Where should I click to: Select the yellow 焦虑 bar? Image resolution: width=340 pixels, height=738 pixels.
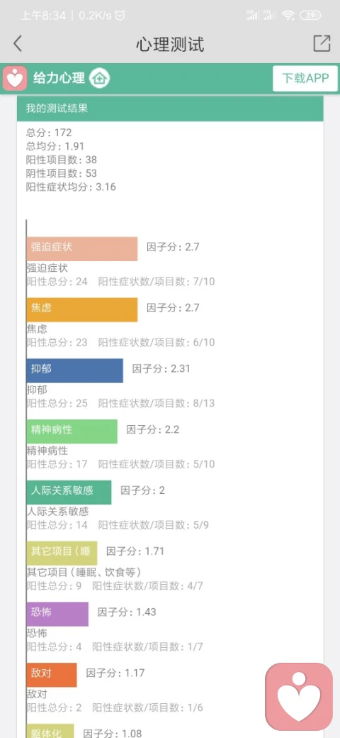[82, 309]
